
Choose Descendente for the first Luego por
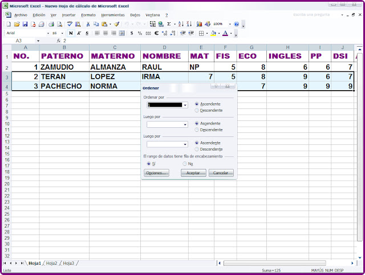click(x=197, y=130)
